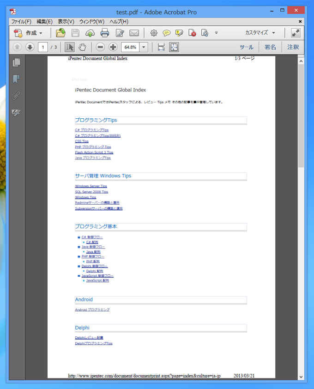The width and height of the screenshot is (314, 389).
Task: Expand the カスタマイズ dropdown
Action: coord(260,33)
